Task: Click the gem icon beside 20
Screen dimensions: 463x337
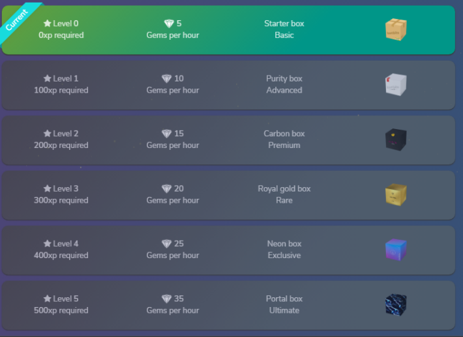Action: [166, 188]
